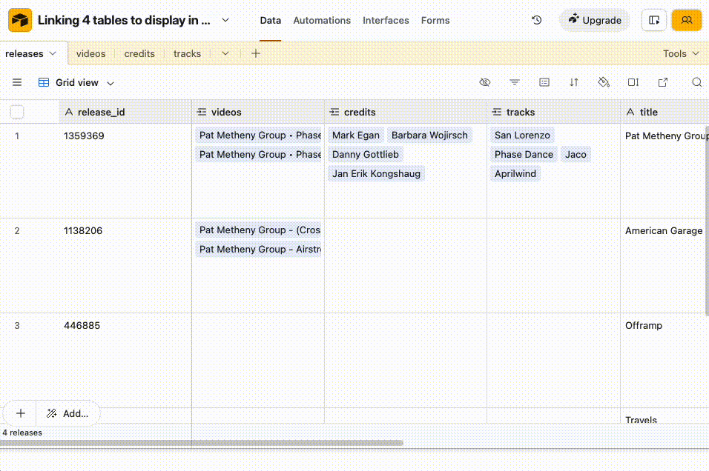Open linked credit Jan Erik Kongshaug
The width and height of the screenshot is (709, 471).
point(376,173)
